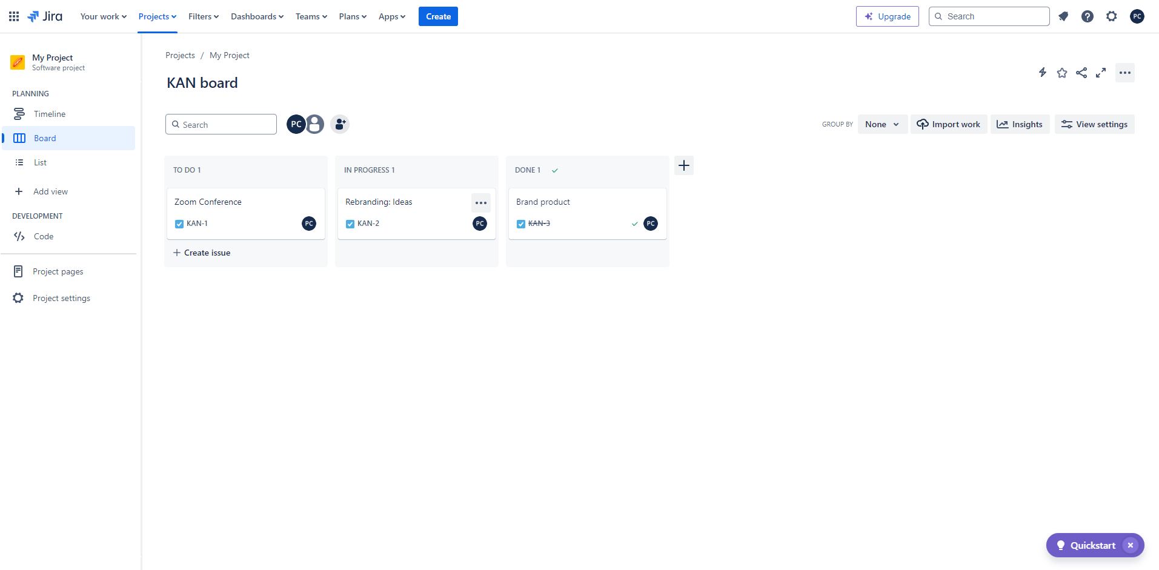Click the My Project pencil icon
This screenshot has height=570, width=1159.
[18, 62]
